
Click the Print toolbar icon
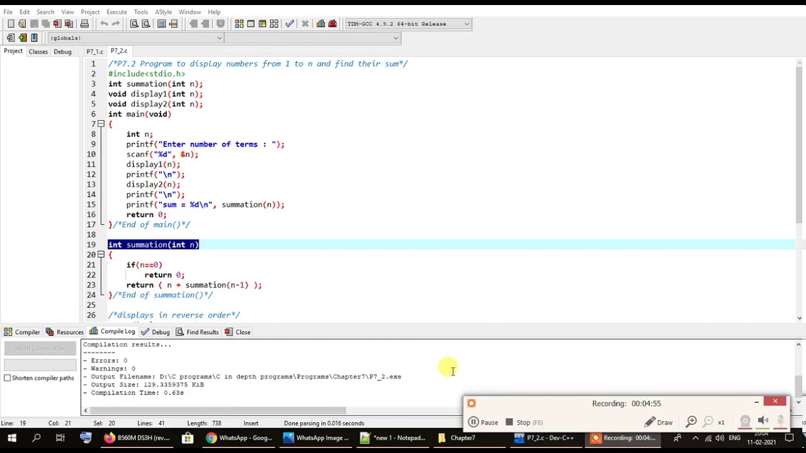pos(84,24)
